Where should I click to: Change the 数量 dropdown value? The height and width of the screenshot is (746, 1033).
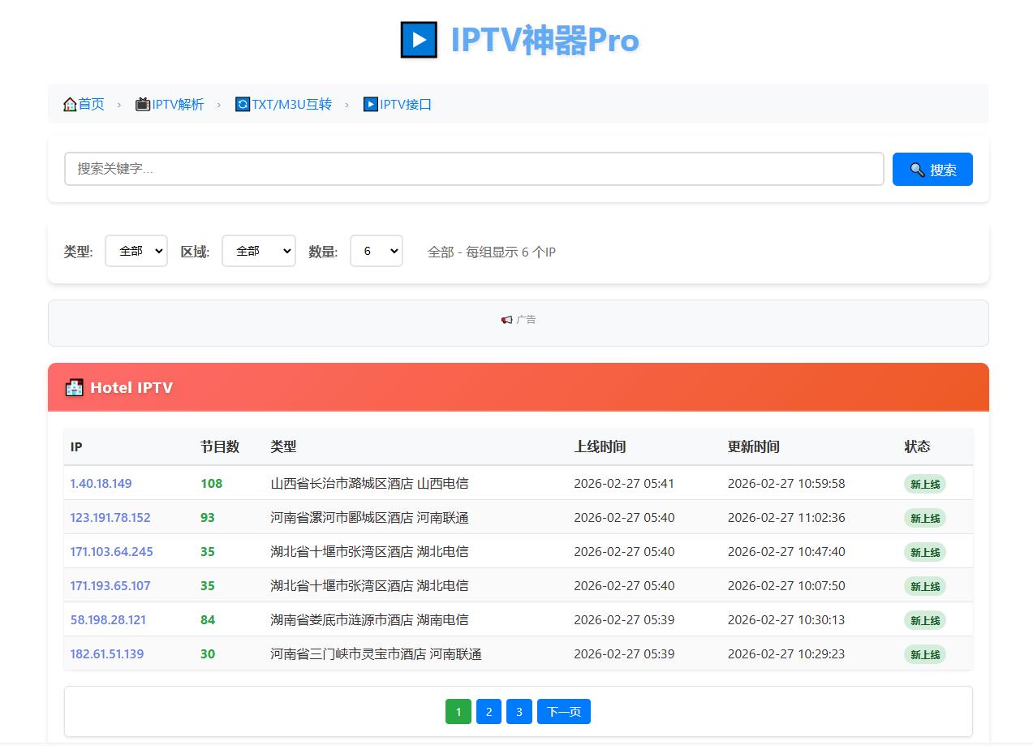pyautogui.click(x=376, y=252)
